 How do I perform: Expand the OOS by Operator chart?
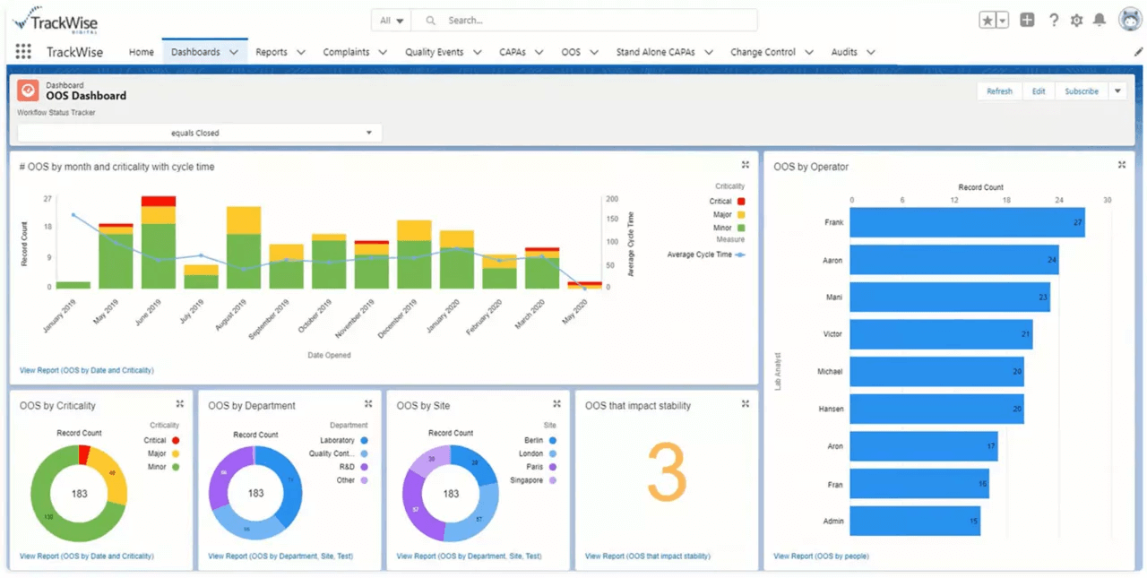tap(1122, 165)
